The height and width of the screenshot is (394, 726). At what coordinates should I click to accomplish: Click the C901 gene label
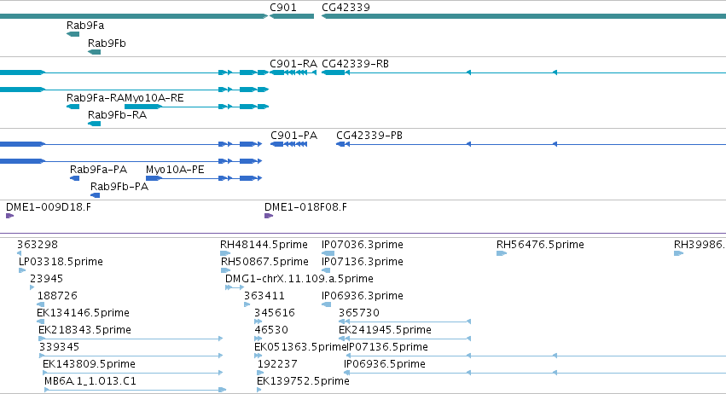pos(283,8)
